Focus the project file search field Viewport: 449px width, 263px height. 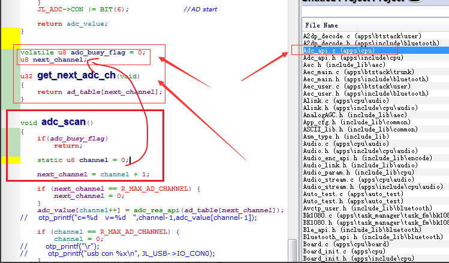click(375, 11)
